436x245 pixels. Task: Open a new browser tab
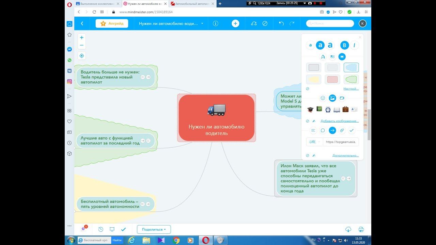coord(220,4)
